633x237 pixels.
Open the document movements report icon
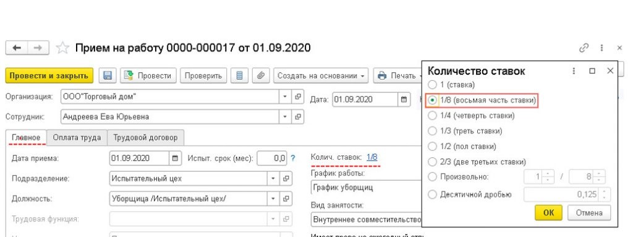239,76
